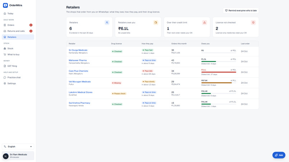Go to Returns and calls
This screenshot has height=162, width=289.
[x=18, y=31]
